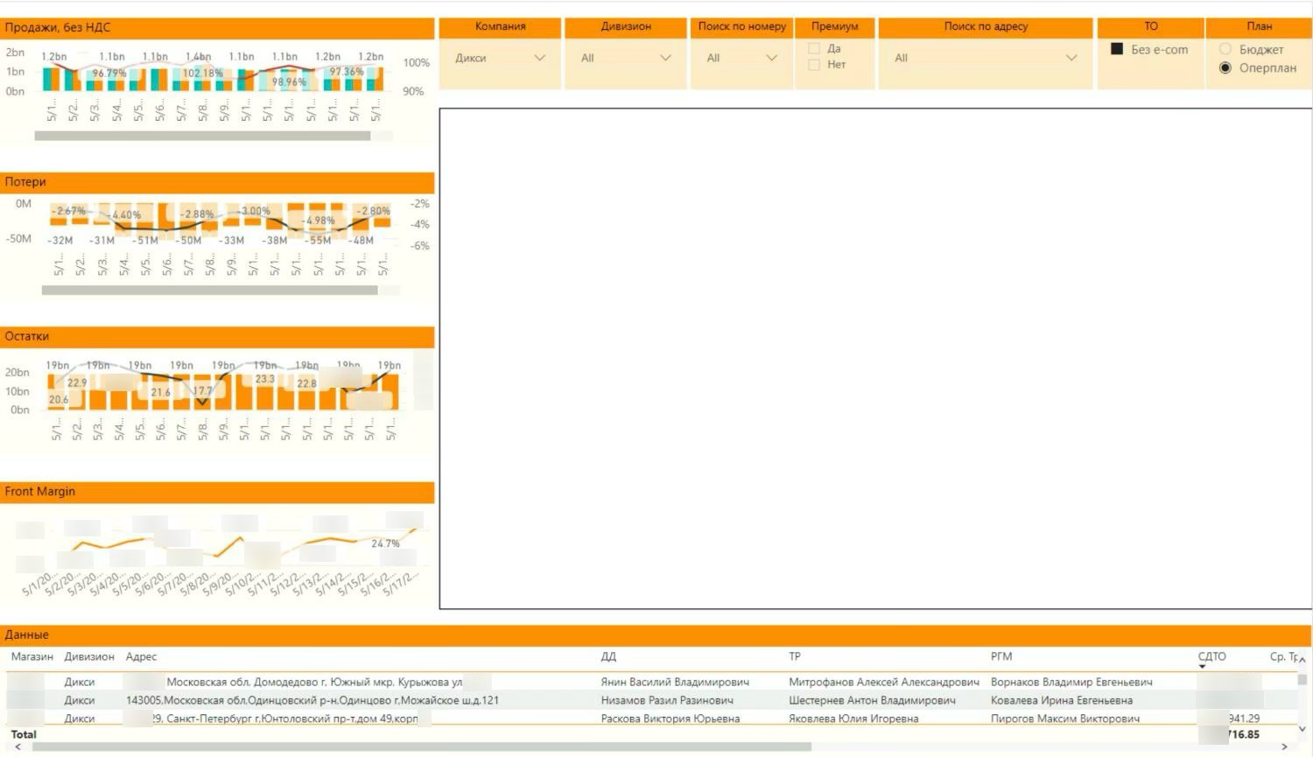The width and height of the screenshot is (1313, 757).
Task: Click the 24.7% Front Margin data label
Action: pos(385,543)
